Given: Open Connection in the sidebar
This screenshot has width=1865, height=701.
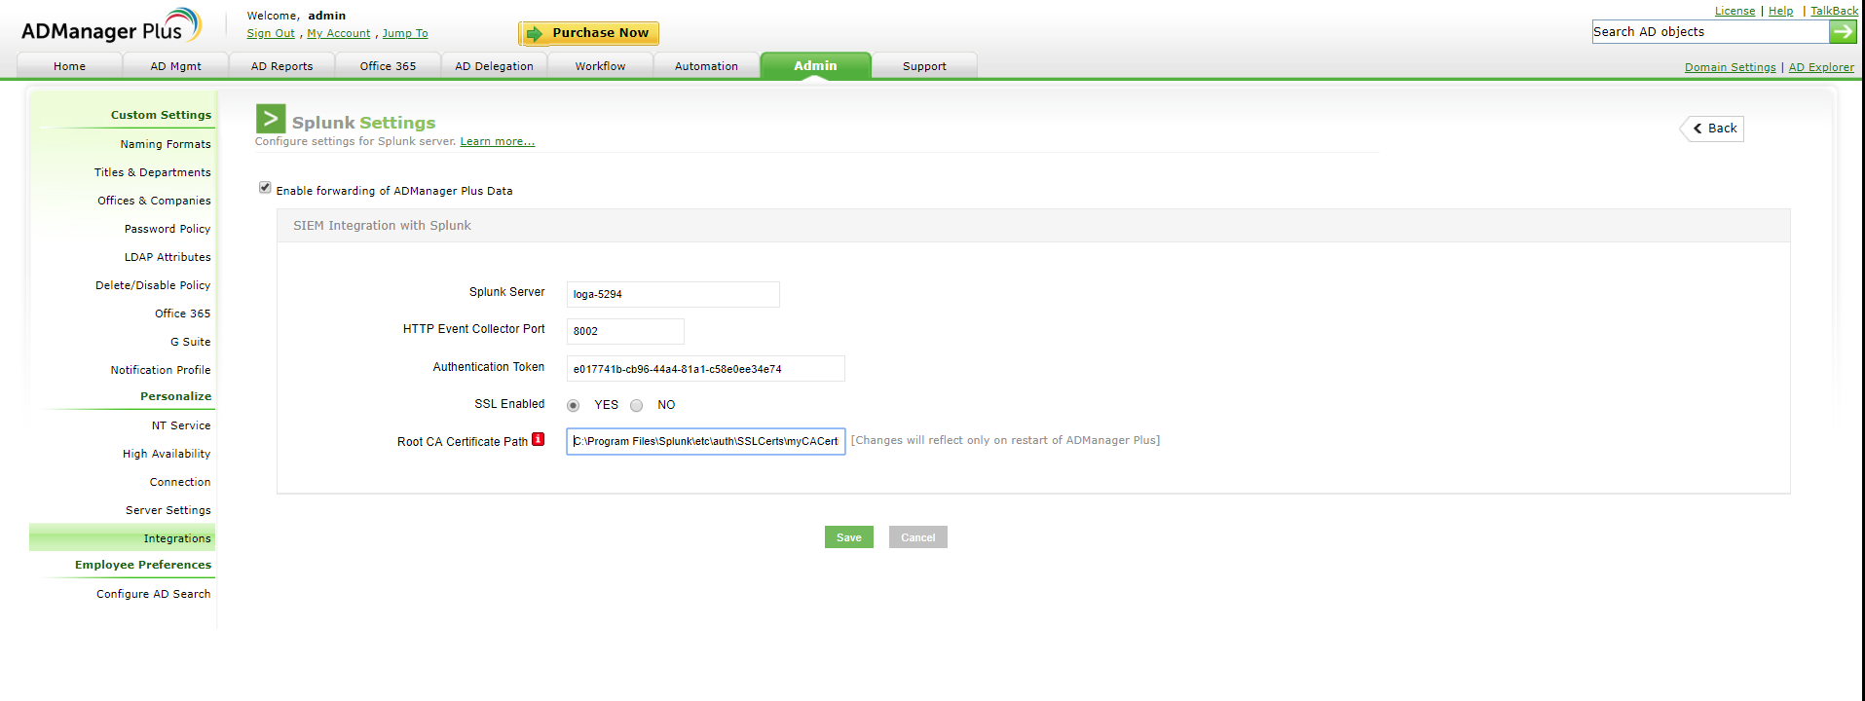Looking at the screenshot, I should (x=180, y=482).
